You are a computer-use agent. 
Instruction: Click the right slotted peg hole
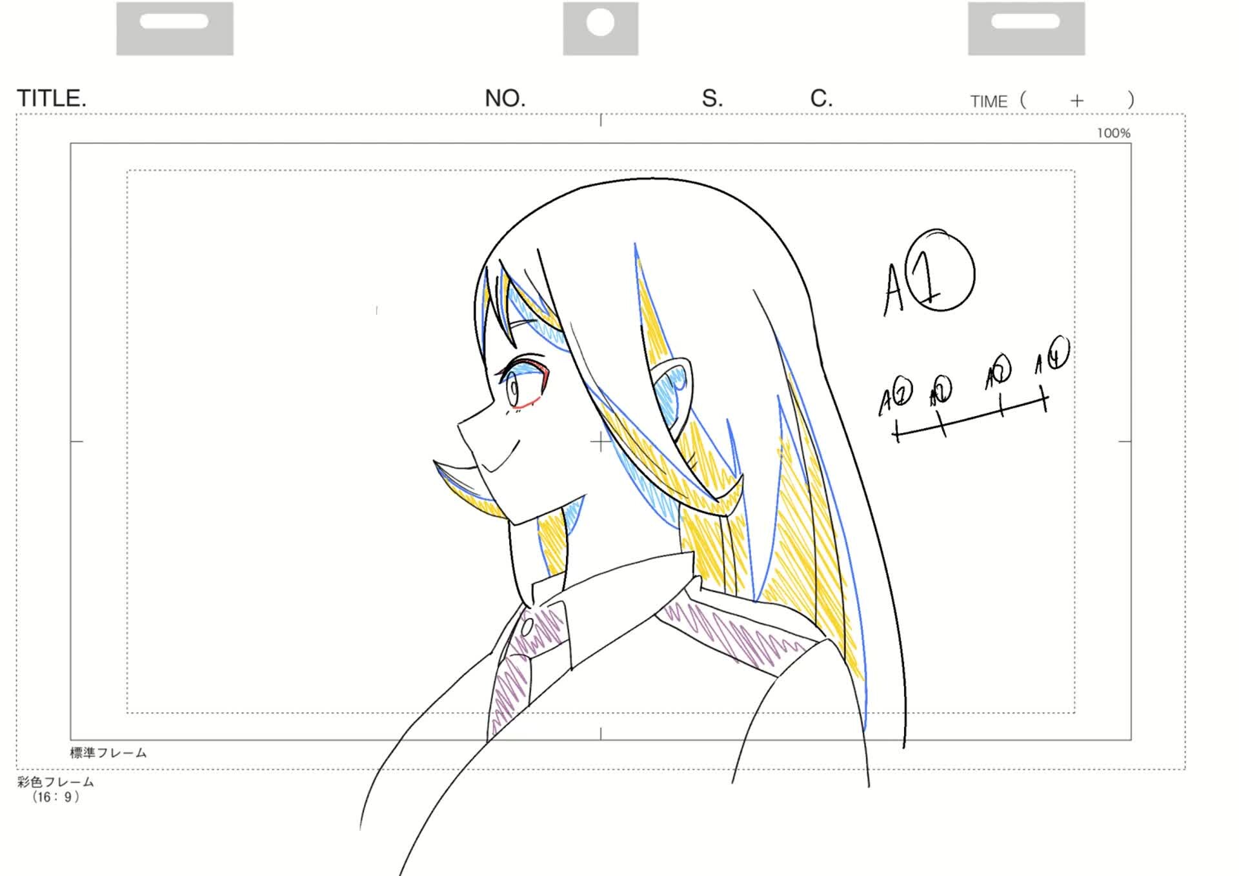coord(1025,21)
